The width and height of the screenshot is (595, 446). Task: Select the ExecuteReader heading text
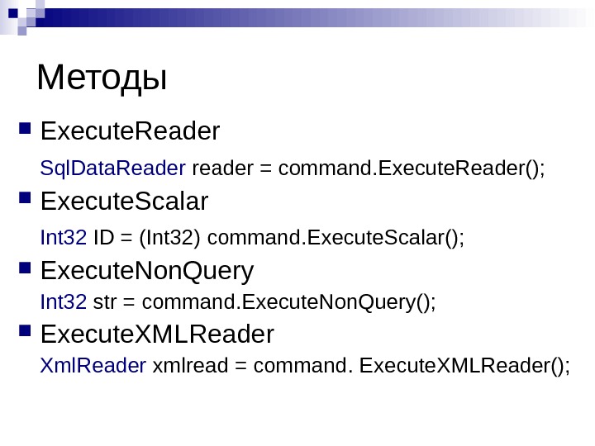click(x=130, y=131)
